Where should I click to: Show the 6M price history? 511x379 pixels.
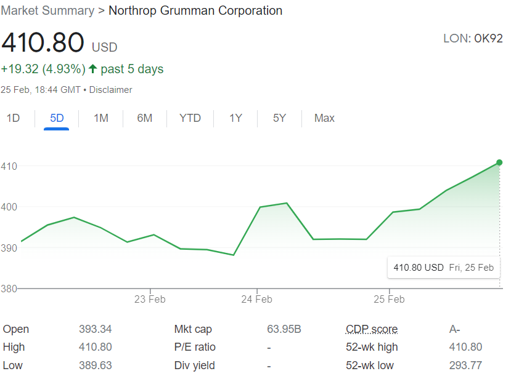(x=145, y=118)
